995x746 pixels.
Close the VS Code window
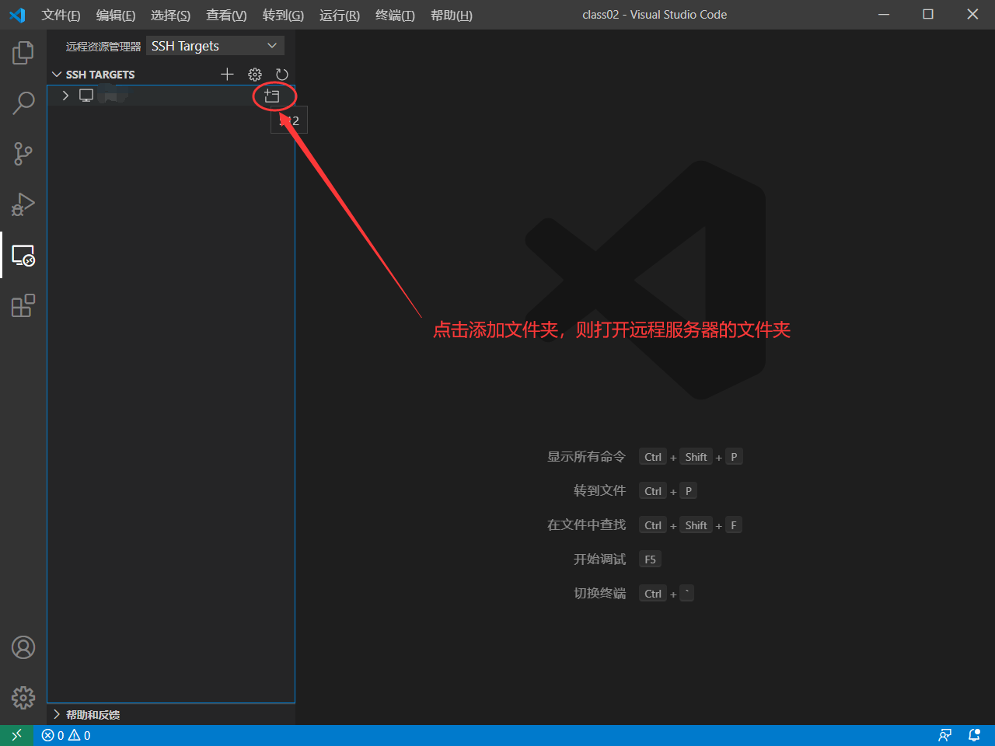(972, 15)
